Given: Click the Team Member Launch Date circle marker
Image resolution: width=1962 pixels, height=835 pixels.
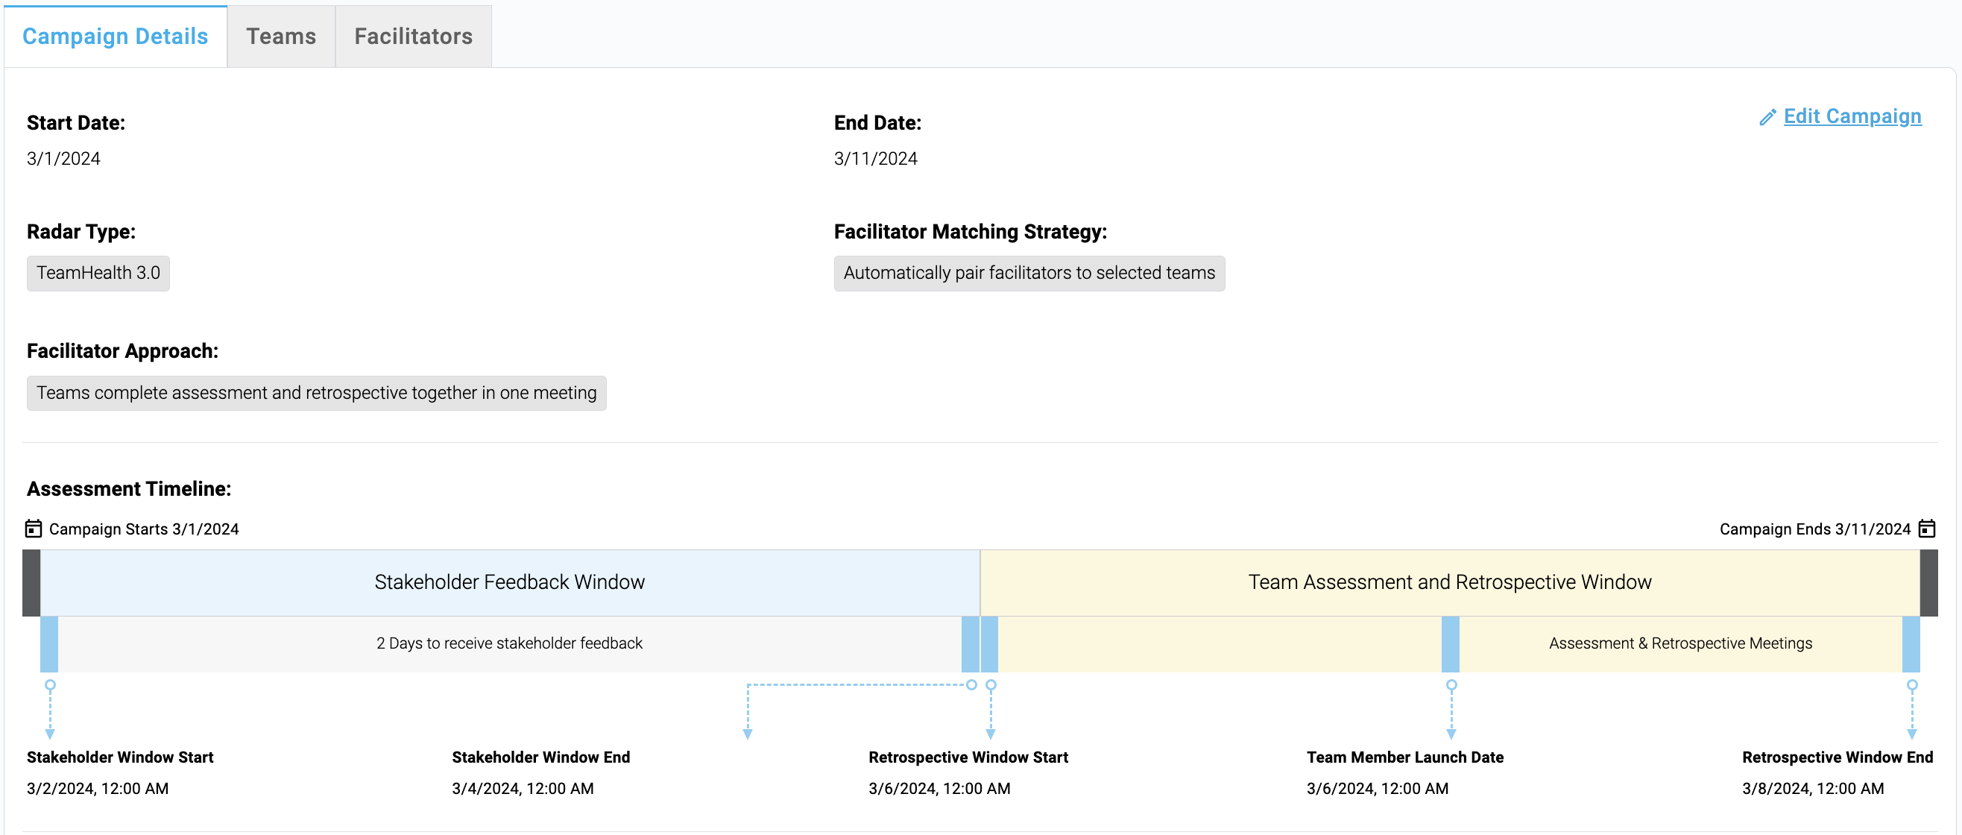Looking at the screenshot, I should tap(1451, 686).
